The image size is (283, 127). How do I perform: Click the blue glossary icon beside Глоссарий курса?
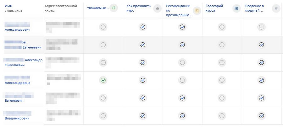pos(236,8)
